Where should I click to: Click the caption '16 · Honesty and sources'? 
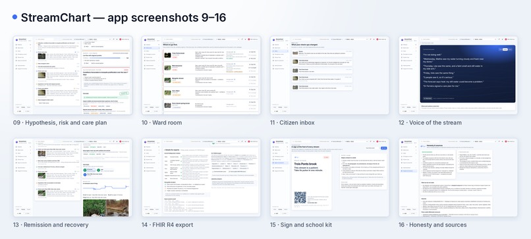pos(432,225)
